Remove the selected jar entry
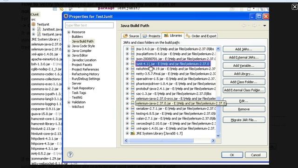298x168 pixels. pos(244,109)
